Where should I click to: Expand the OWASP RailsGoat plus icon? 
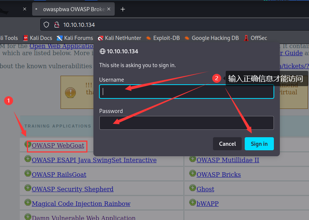28,173
